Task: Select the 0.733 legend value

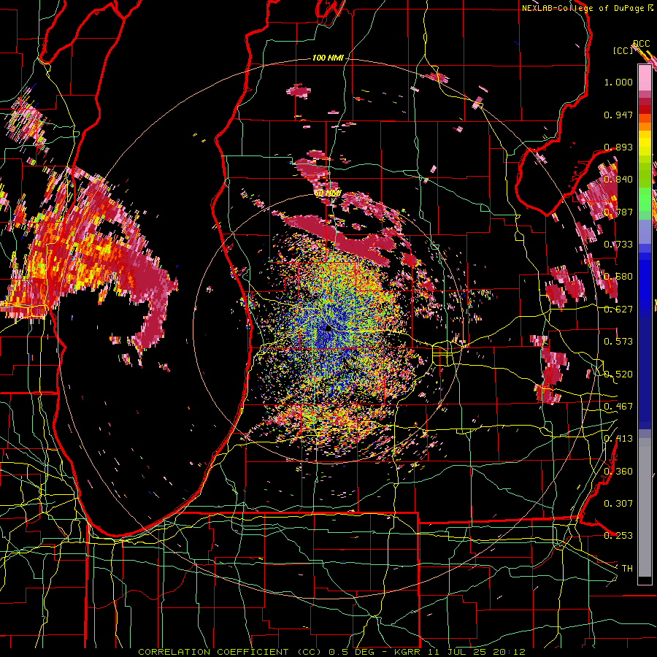Action: click(618, 245)
